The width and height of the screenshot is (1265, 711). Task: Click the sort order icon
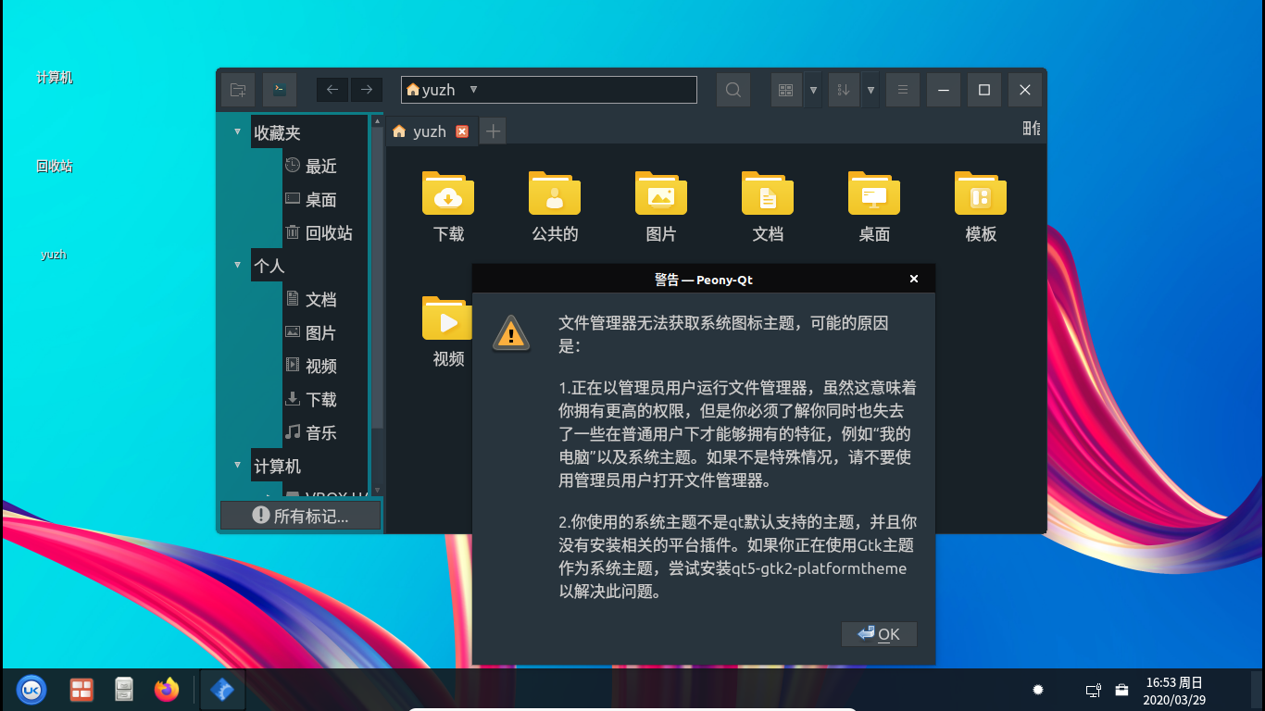pyautogui.click(x=844, y=90)
